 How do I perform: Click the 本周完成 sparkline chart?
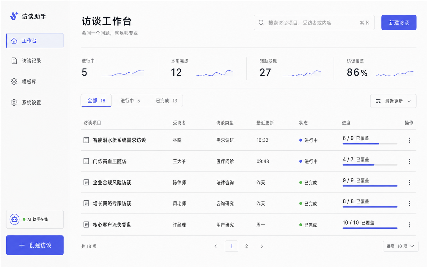click(x=215, y=73)
